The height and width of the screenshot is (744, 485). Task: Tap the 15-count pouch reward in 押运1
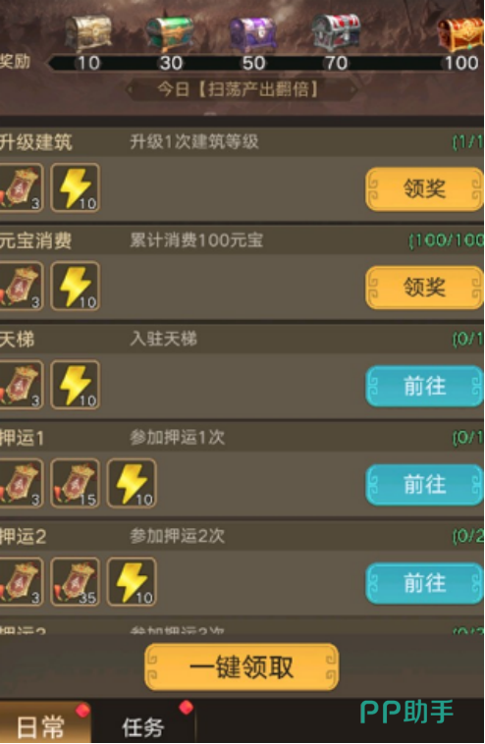pyautogui.click(x=75, y=483)
